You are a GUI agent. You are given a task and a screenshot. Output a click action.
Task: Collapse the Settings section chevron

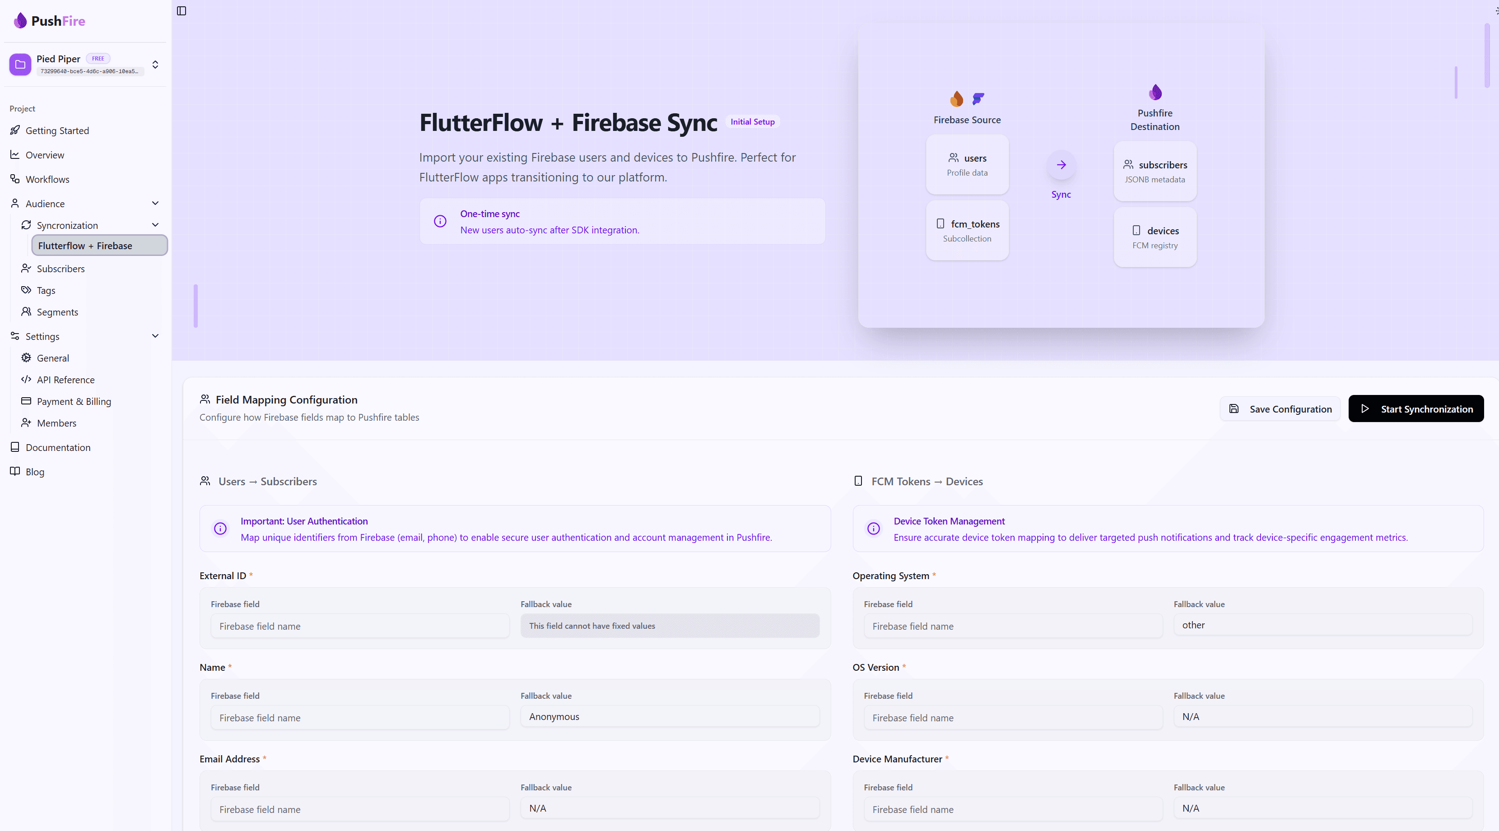[155, 336]
